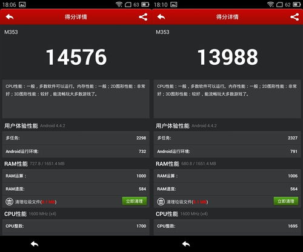Select CPU integer row scoring 1700
Image resolution: width=303 pixels, height=252 pixels.
point(76,226)
